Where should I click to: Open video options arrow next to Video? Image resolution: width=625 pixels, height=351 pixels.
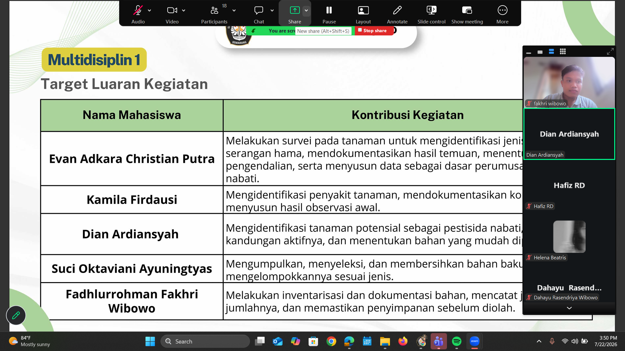(184, 10)
